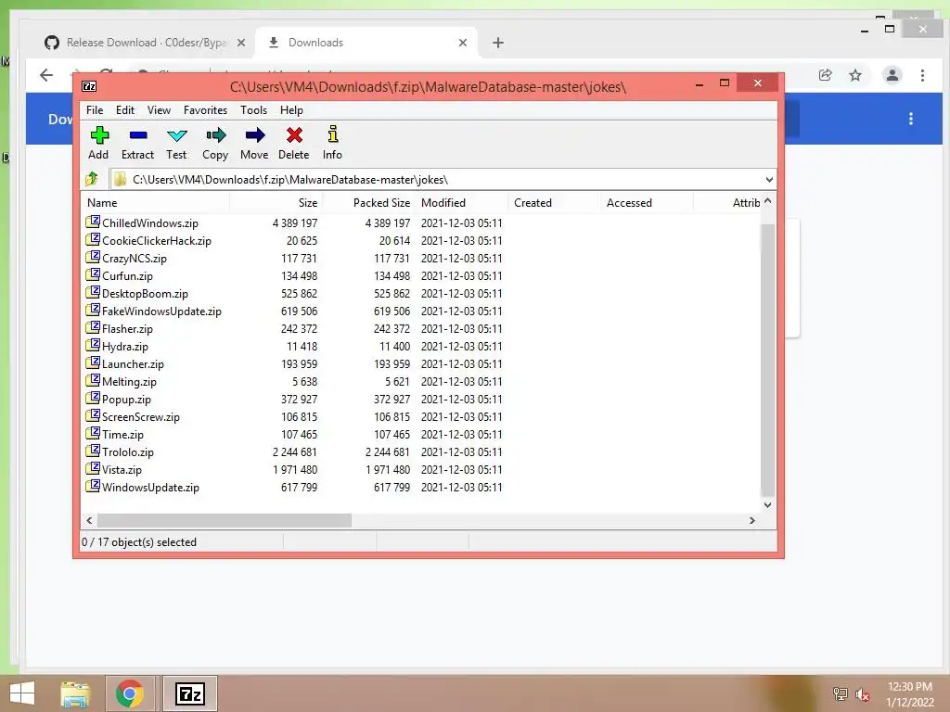Click the Add toolbar button
Image resolution: width=950 pixels, height=712 pixels.
pos(98,144)
